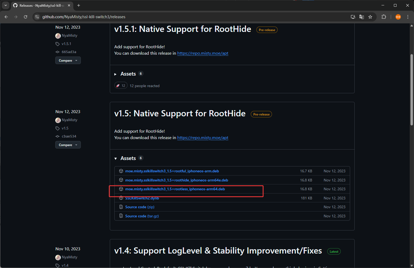
Task: Close the Releases browser tab
Action: point(69,5)
